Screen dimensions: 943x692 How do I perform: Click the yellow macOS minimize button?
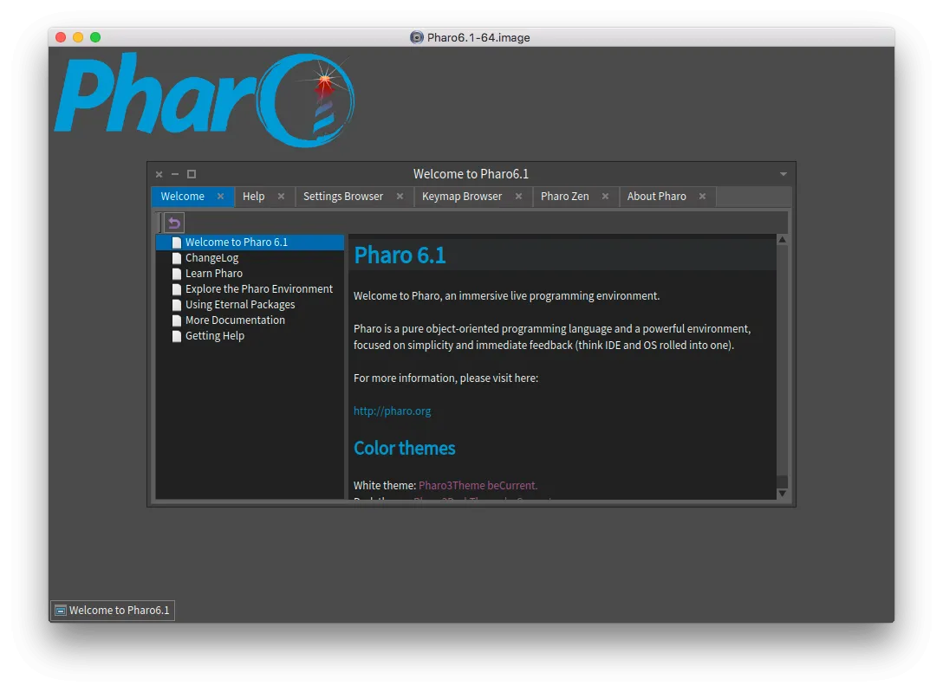pyautogui.click(x=78, y=37)
